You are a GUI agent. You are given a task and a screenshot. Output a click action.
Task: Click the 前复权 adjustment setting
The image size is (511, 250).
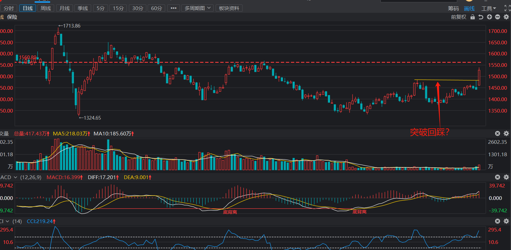tap(459, 17)
